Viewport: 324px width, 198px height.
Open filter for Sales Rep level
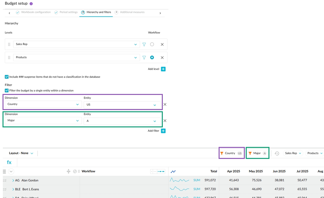pyautogui.click(x=144, y=44)
